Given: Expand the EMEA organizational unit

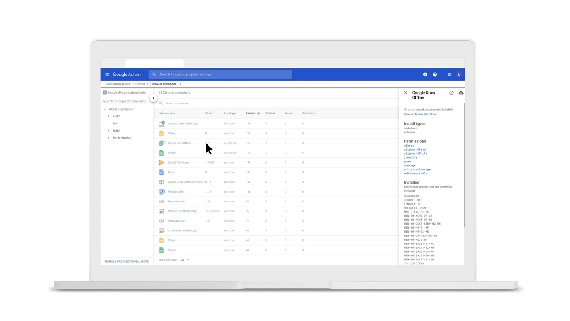Looking at the screenshot, I should point(108,131).
